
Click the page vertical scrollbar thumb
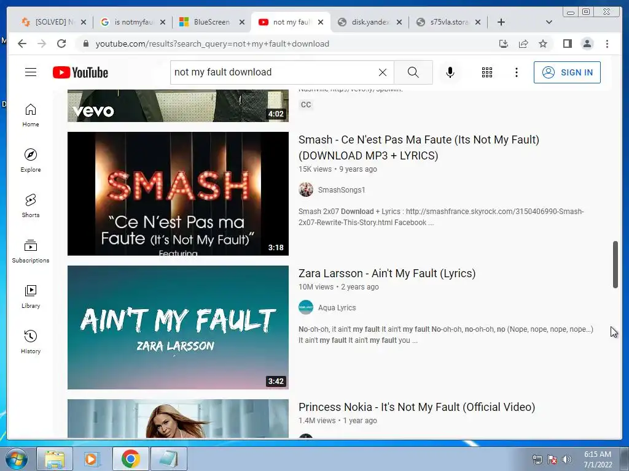615,264
